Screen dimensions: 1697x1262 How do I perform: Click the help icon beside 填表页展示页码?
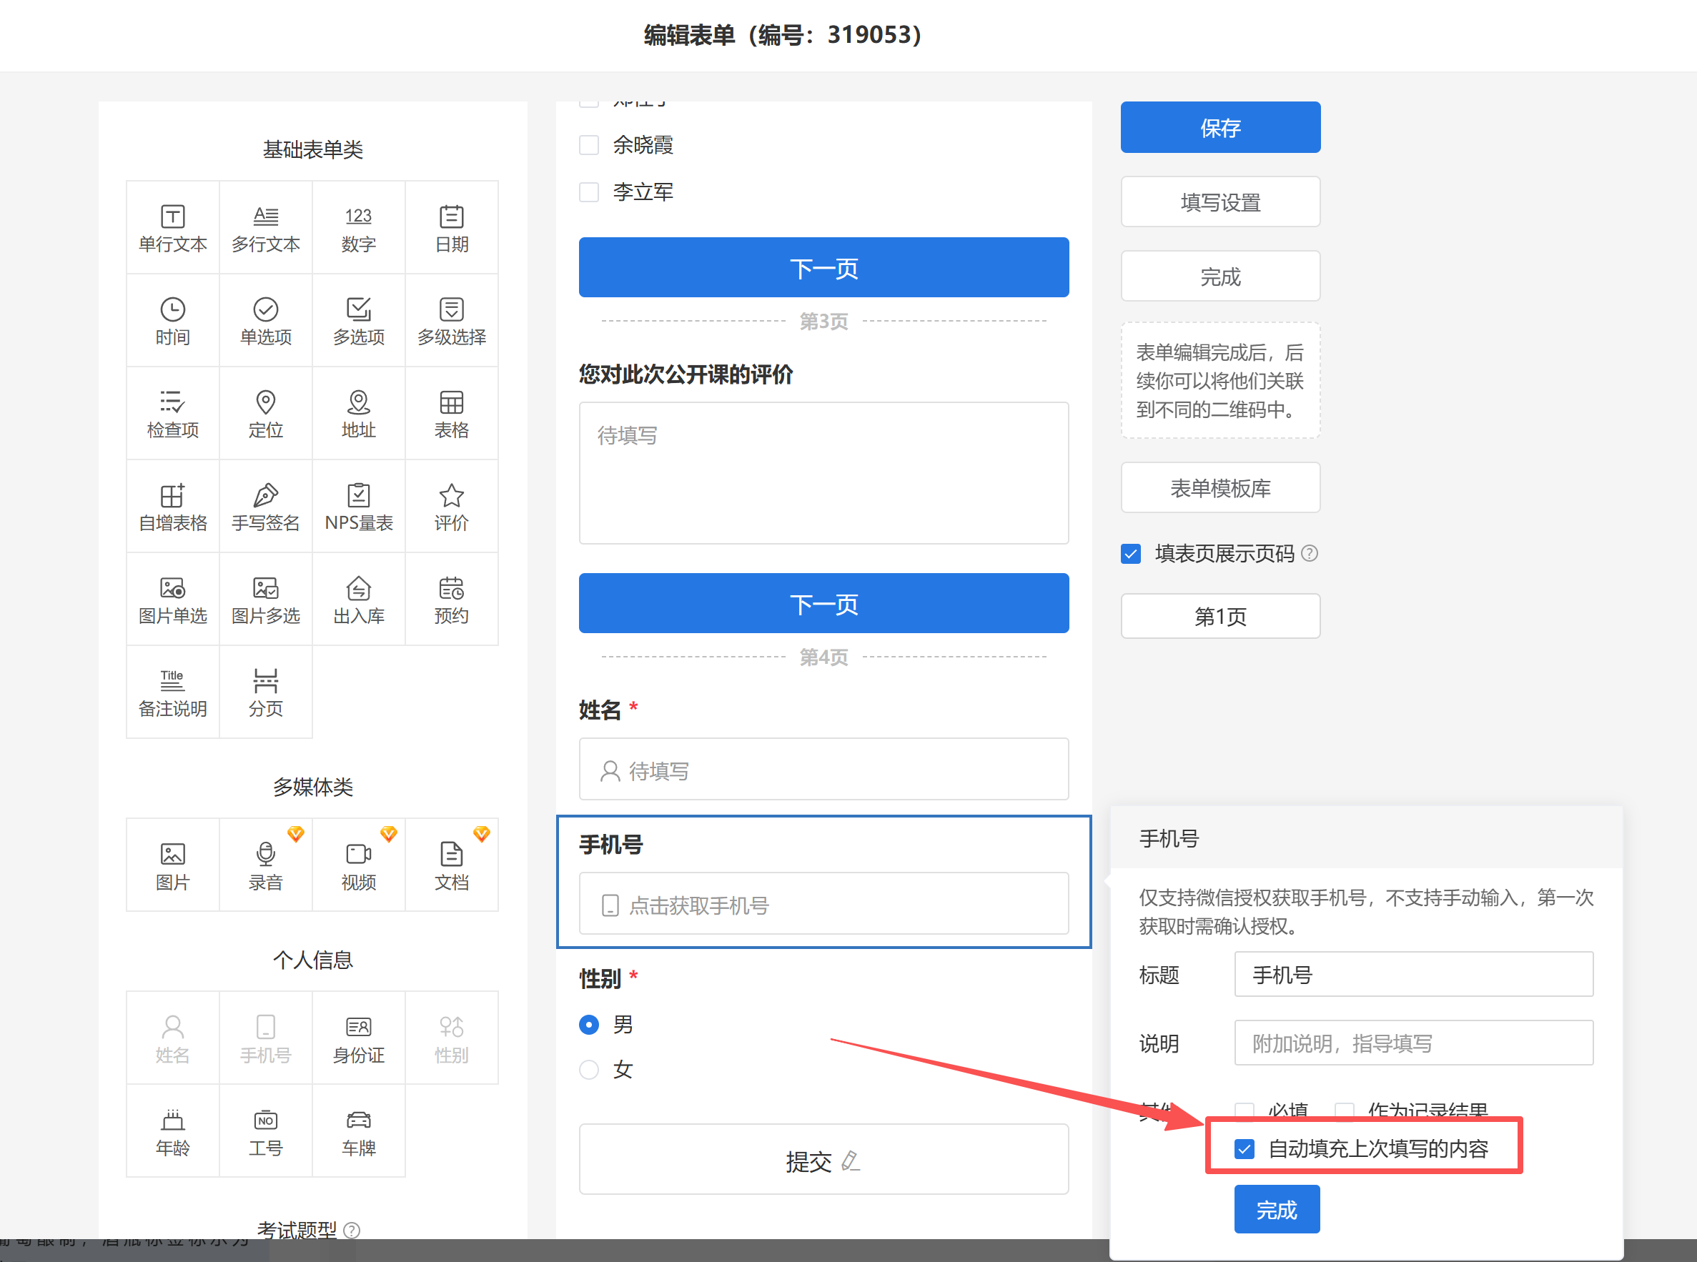[x=1309, y=553]
